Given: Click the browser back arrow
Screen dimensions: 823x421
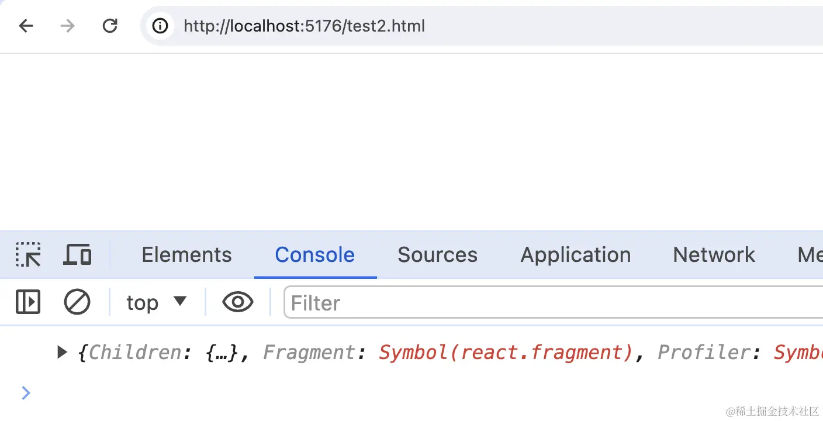Looking at the screenshot, I should [26, 26].
